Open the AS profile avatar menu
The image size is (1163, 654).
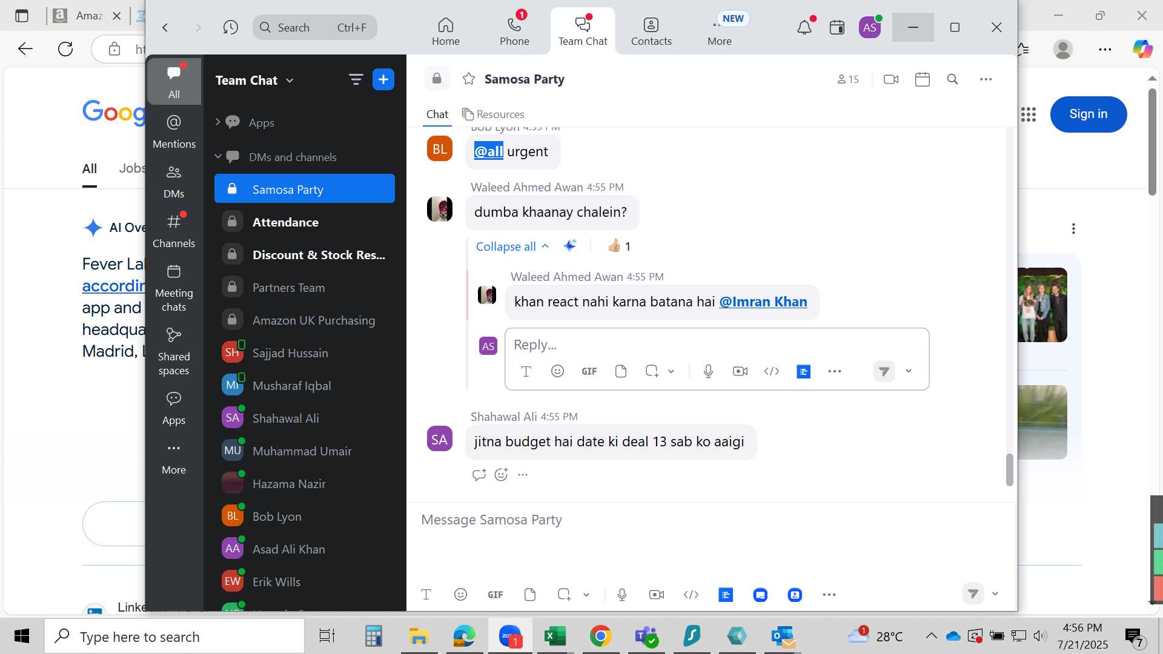coord(870,27)
